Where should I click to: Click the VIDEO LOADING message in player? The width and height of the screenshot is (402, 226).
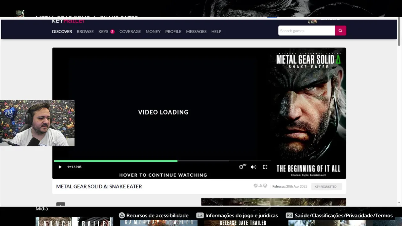tap(163, 112)
